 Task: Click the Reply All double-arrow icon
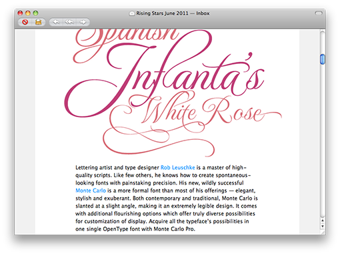point(69,22)
